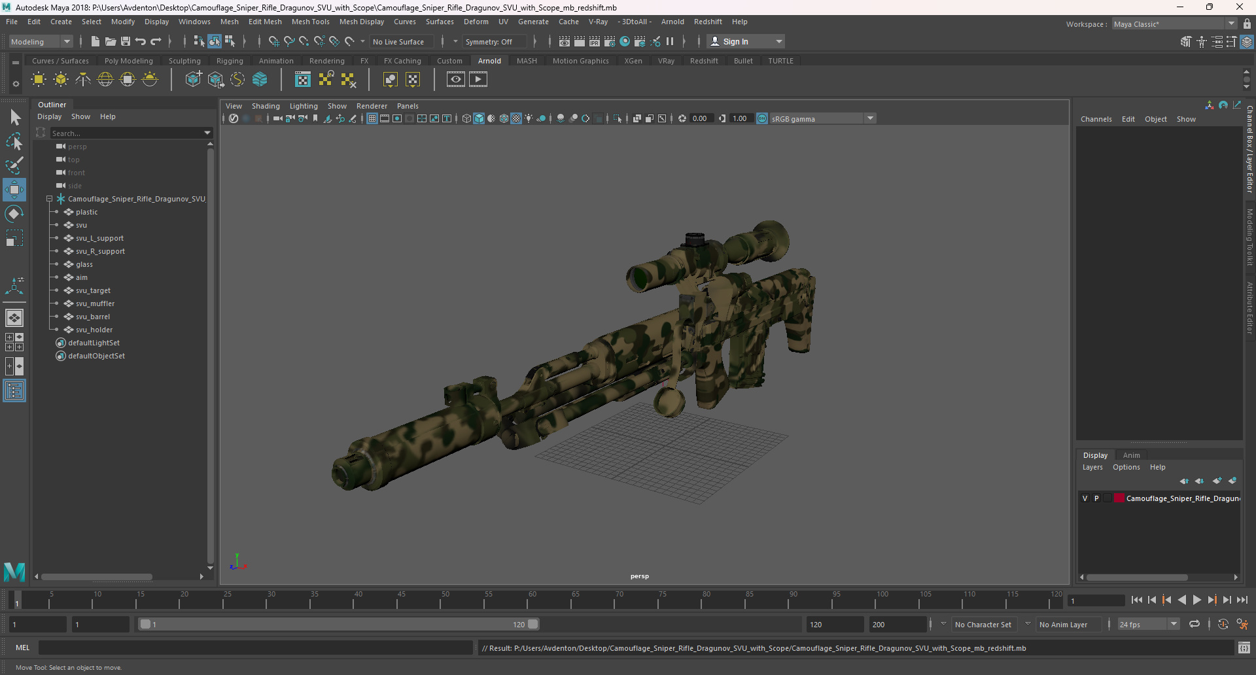
Task: Create an Arnold skydome light
Action: tap(105, 80)
